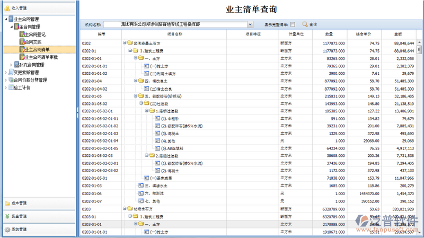Toggle the 显示完整清单 checkbox
The width and height of the screenshot is (424, 238).
(292, 24)
